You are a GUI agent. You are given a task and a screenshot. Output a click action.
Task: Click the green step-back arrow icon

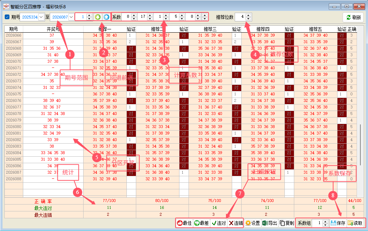pos(97,17)
